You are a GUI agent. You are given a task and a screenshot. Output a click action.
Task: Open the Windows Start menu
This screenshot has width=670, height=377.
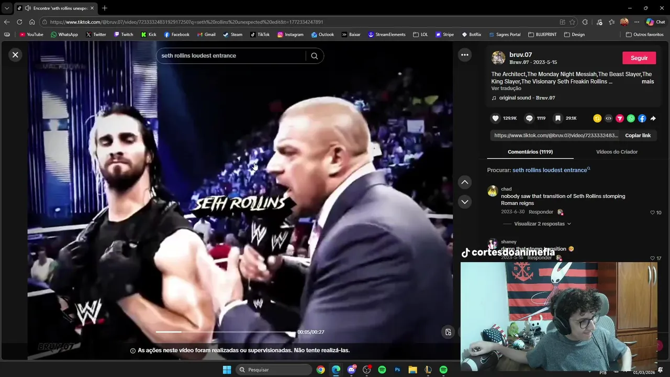pos(227,370)
